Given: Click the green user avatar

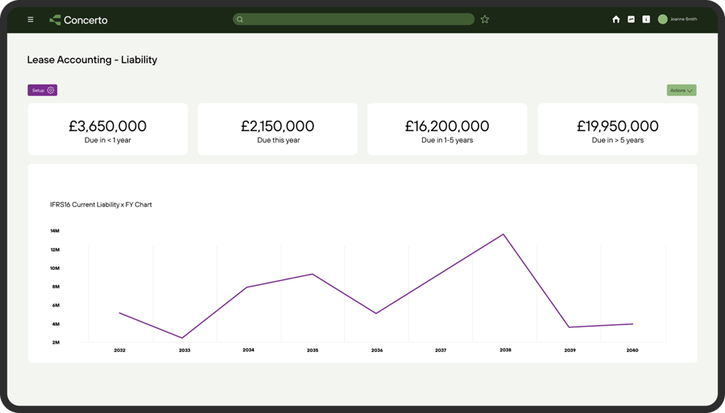Looking at the screenshot, I should click(663, 19).
